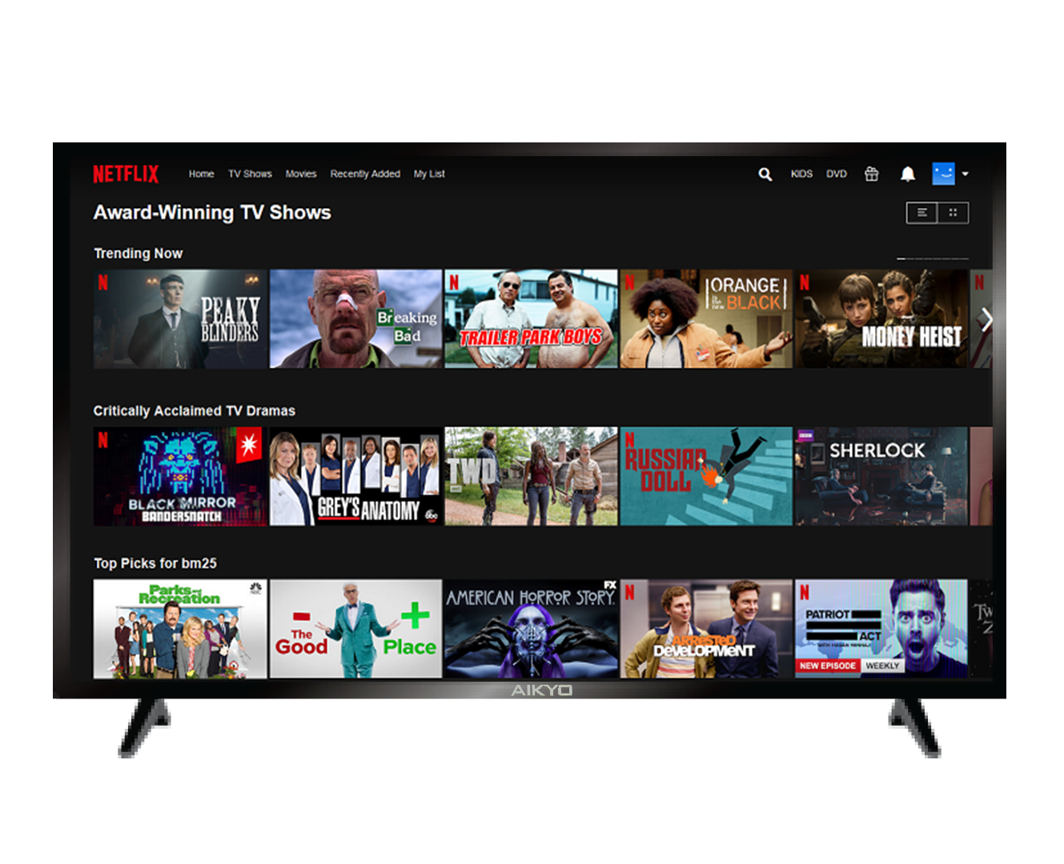This screenshot has height=864, width=1064.
Task: Open the Money Heist thumbnail
Action: (881, 318)
